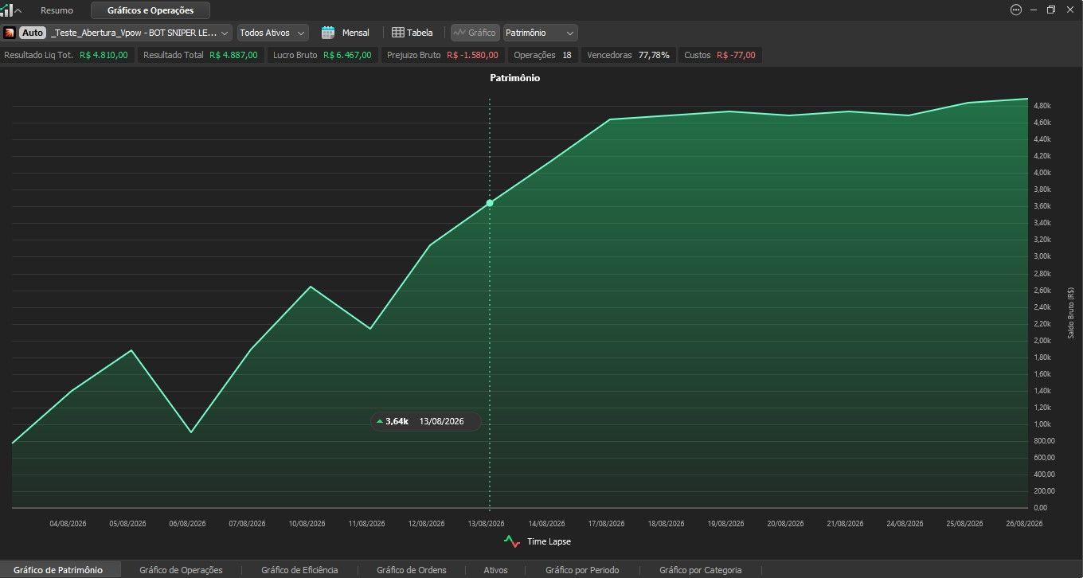Open the Ativos bottom tab

495,570
